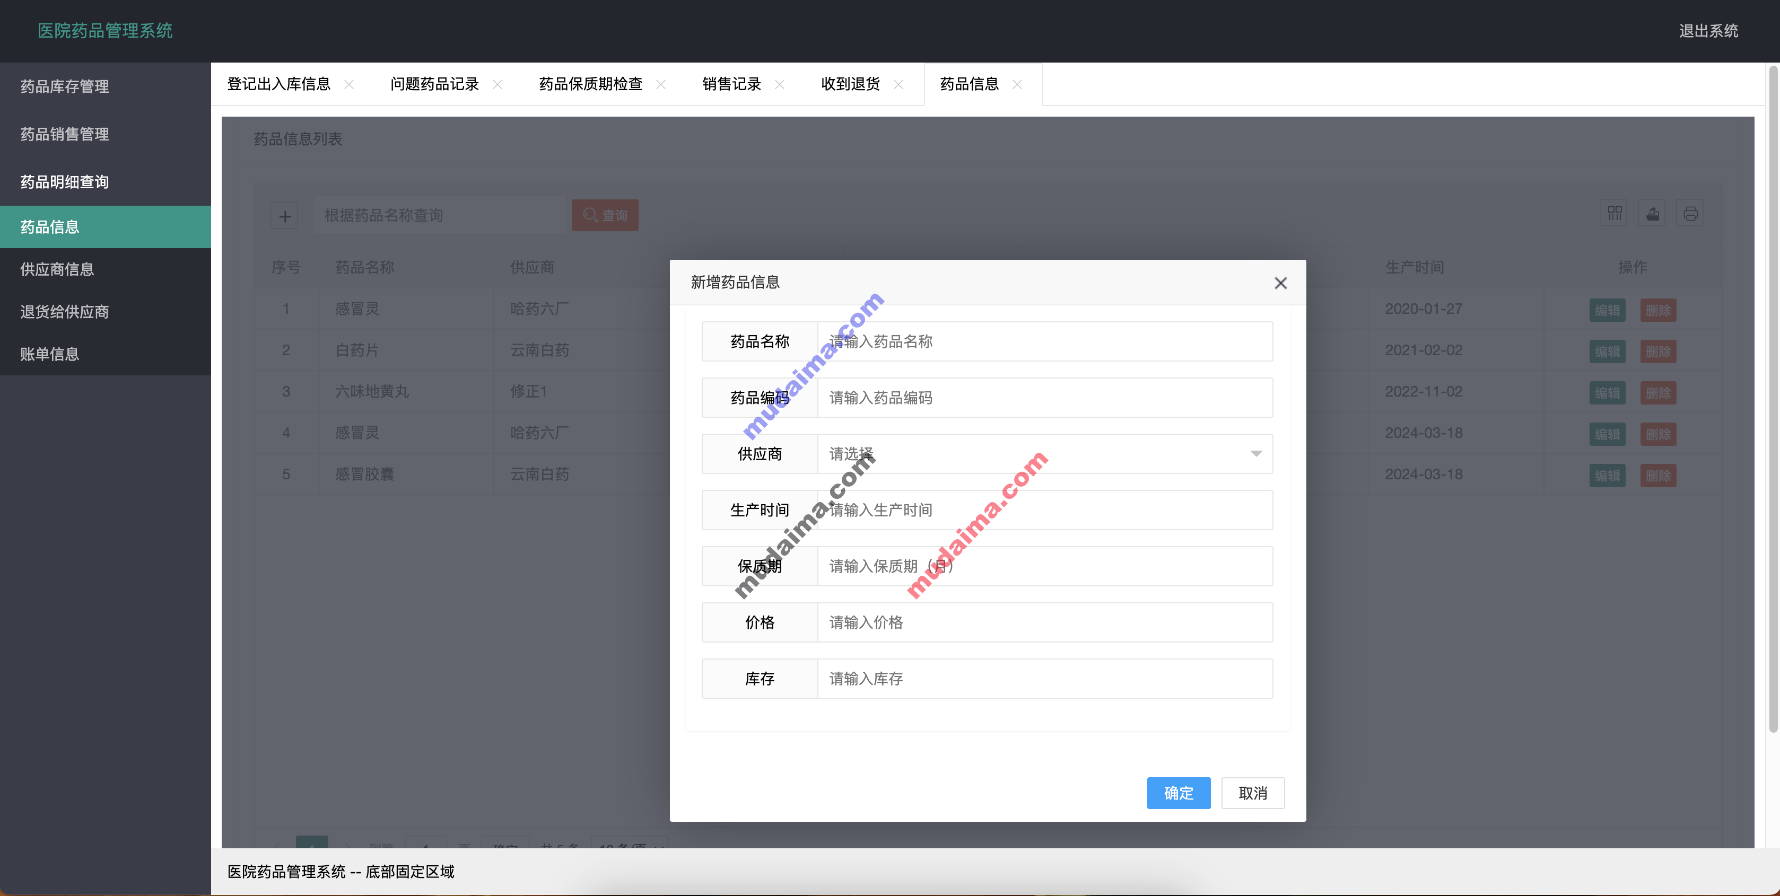1780x896 pixels.
Task: Click the plus add-drug icon
Action: coord(285,216)
